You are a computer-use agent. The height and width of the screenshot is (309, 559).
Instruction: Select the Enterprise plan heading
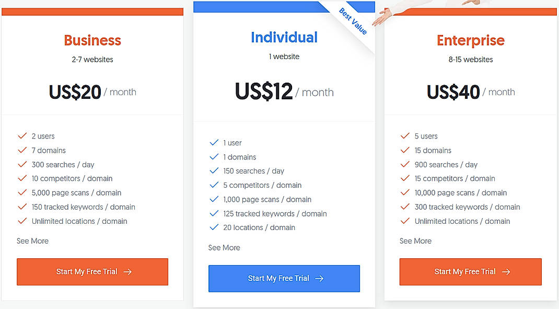[470, 40]
